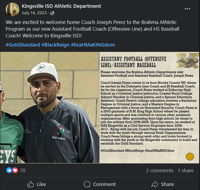Screen dimensions: 200x190
Task: Click the red heart reaction icon
Action: [x=15, y=170]
